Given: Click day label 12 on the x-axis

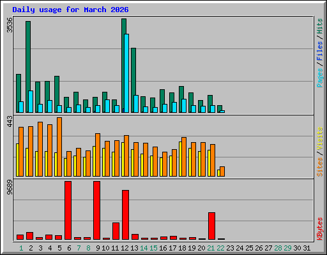Looking at the screenshot, I should tap(125, 248).
